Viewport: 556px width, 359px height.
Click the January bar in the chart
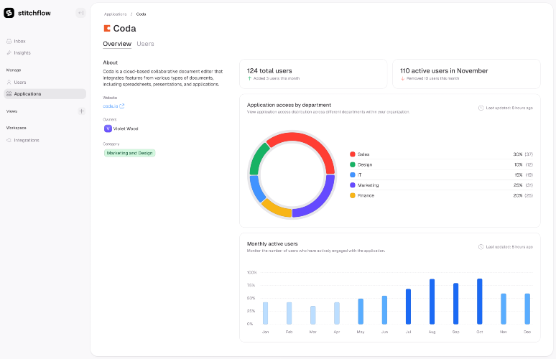[x=265, y=313]
